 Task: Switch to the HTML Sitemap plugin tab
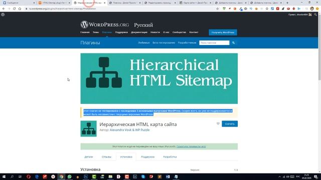click(x=54, y=3)
